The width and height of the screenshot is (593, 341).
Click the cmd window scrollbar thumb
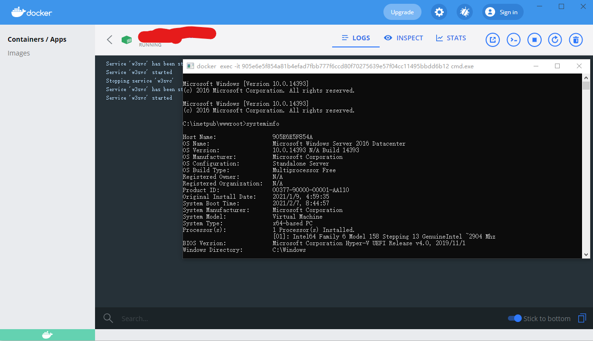[x=586, y=85]
